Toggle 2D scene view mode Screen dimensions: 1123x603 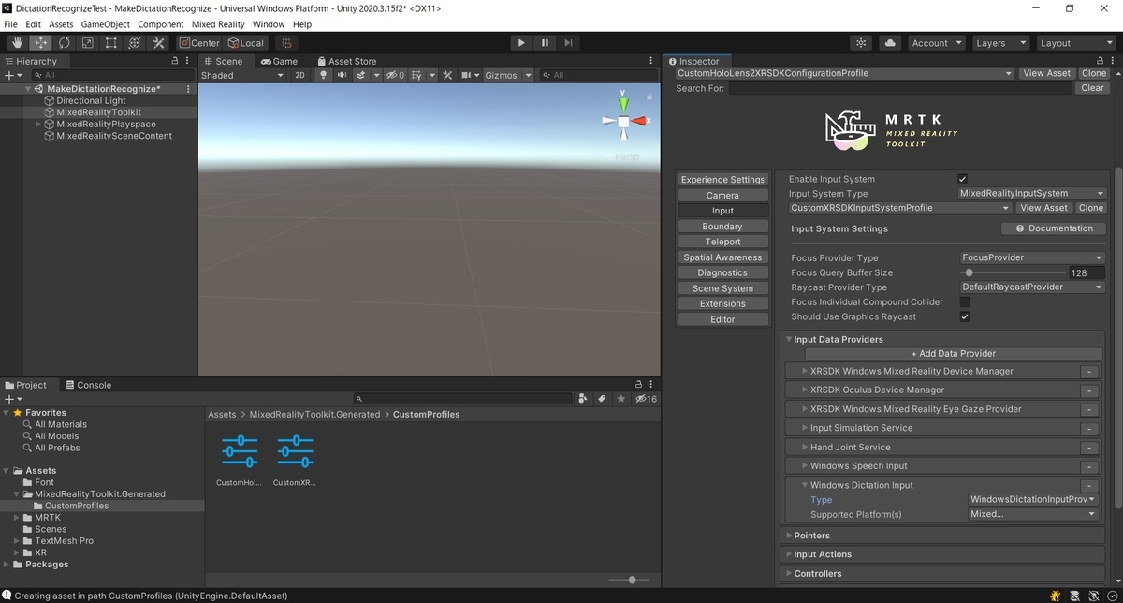[x=299, y=75]
